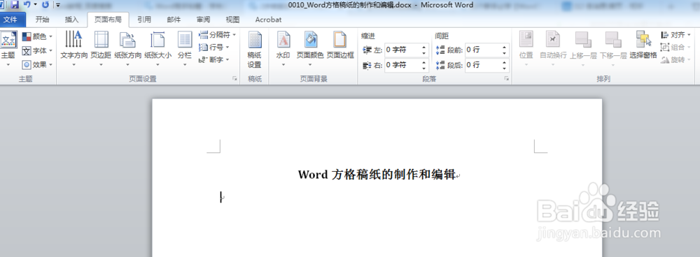Click the 组合 group objects button
This screenshot has width=700, height=257.
675,47
